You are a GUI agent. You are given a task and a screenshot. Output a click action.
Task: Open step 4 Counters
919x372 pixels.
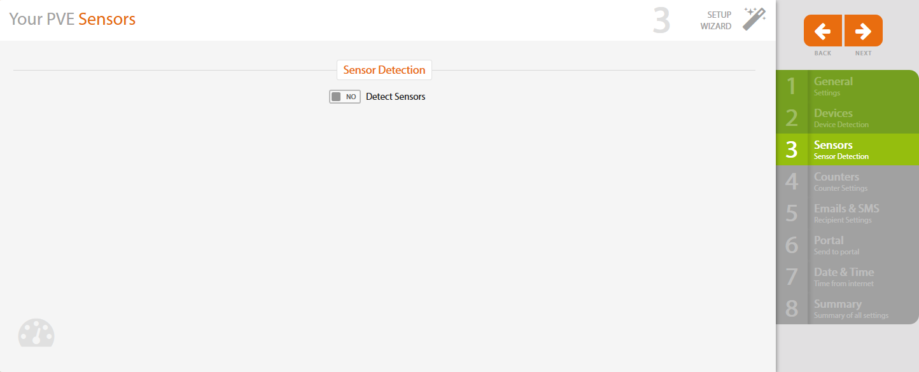click(846, 181)
